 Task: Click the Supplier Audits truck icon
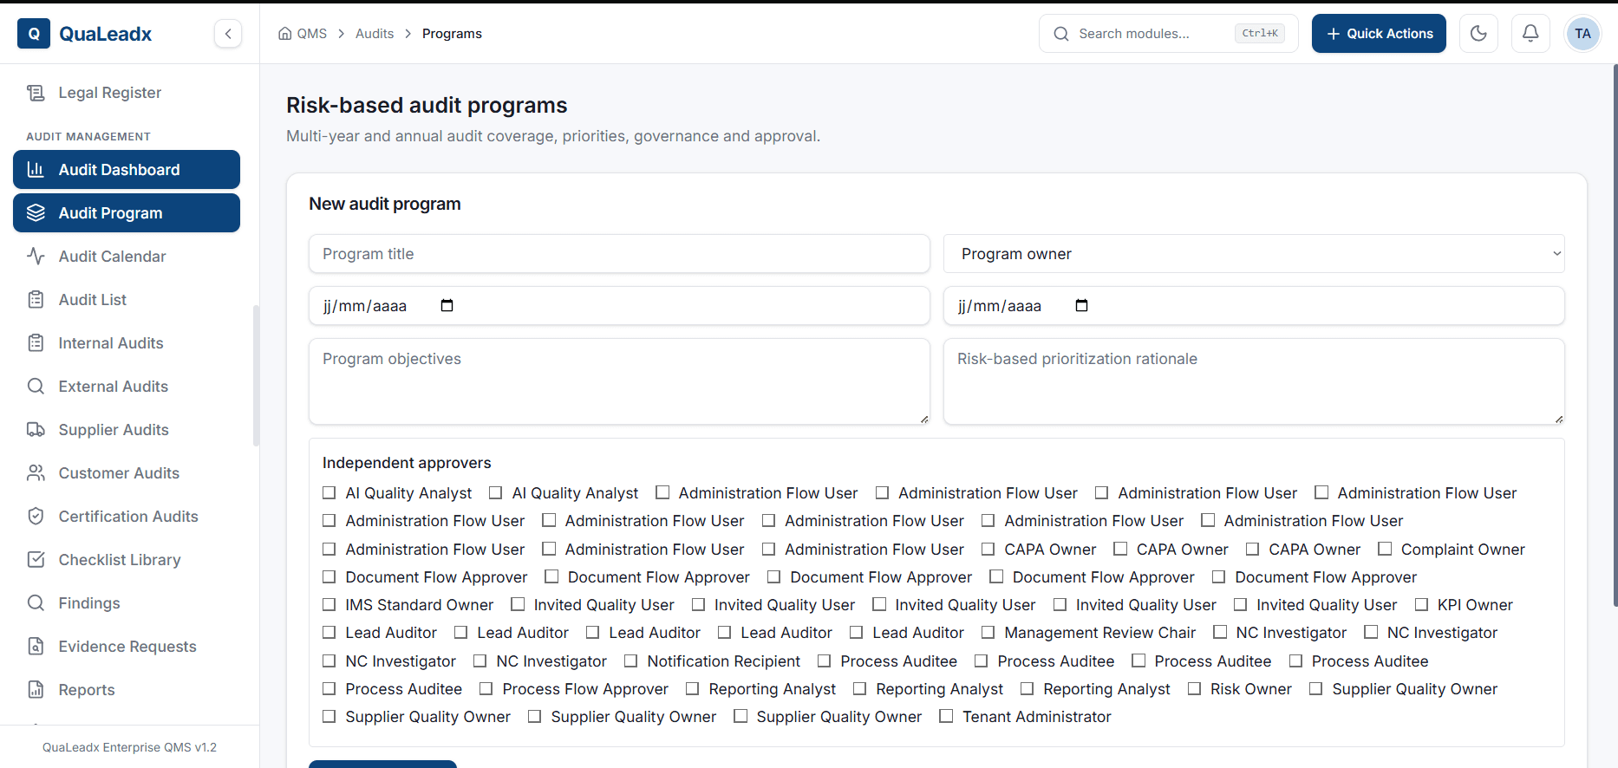point(36,430)
